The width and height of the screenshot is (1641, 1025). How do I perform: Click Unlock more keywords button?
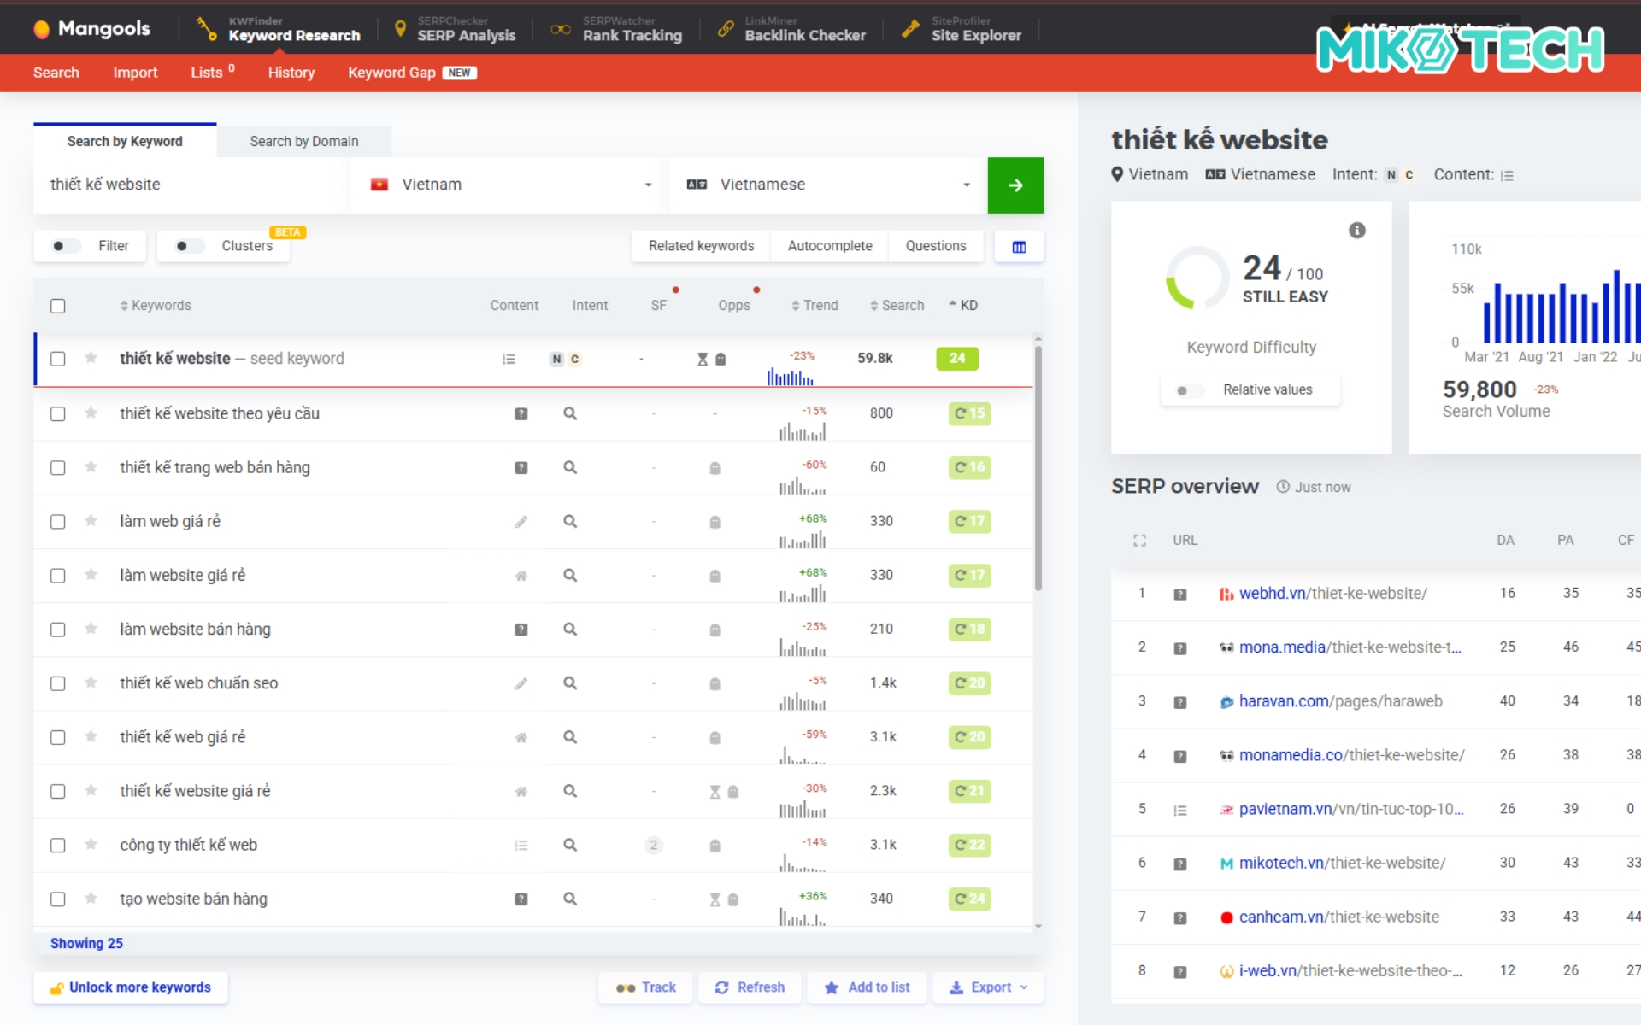131,987
